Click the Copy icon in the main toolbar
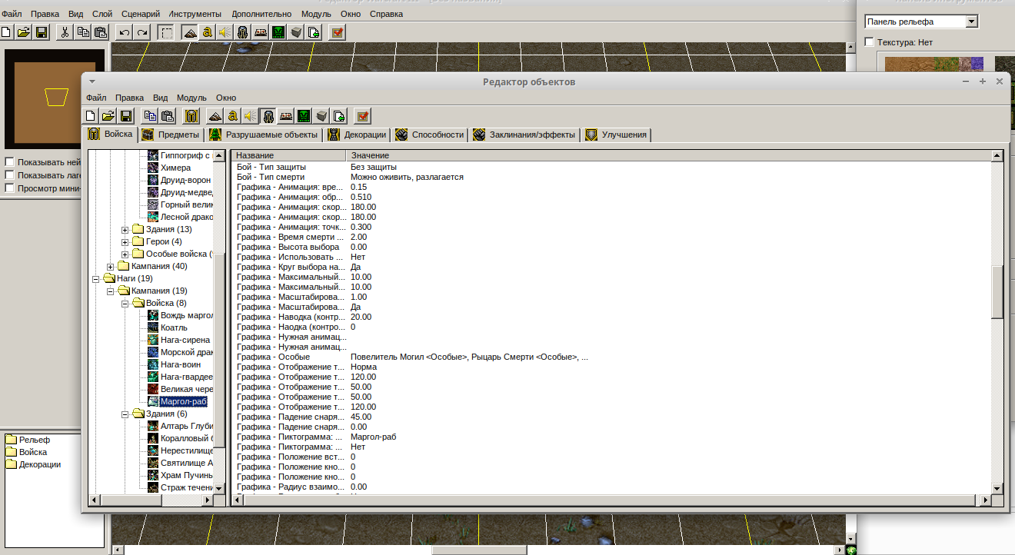Image resolution: width=1015 pixels, height=555 pixels. (82, 32)
